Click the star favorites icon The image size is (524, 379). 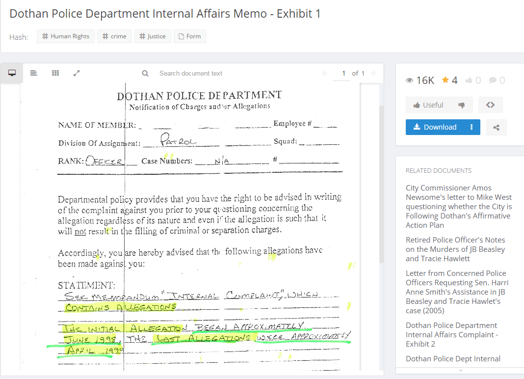point(445,80)
